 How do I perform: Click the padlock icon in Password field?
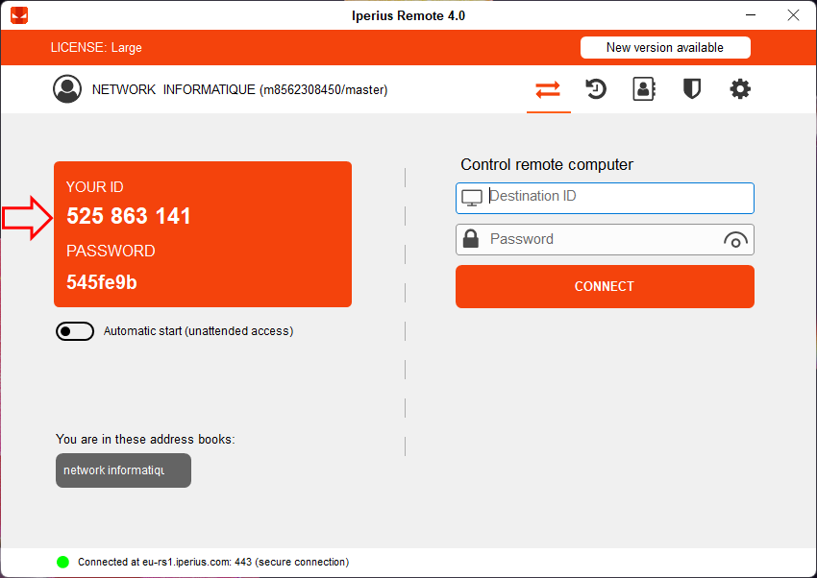(471, 239)
